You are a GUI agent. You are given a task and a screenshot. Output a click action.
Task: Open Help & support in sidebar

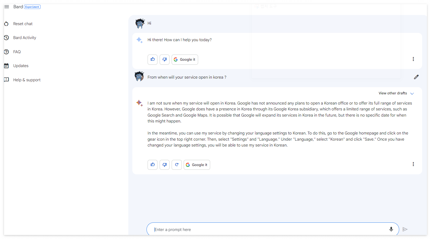27,80
